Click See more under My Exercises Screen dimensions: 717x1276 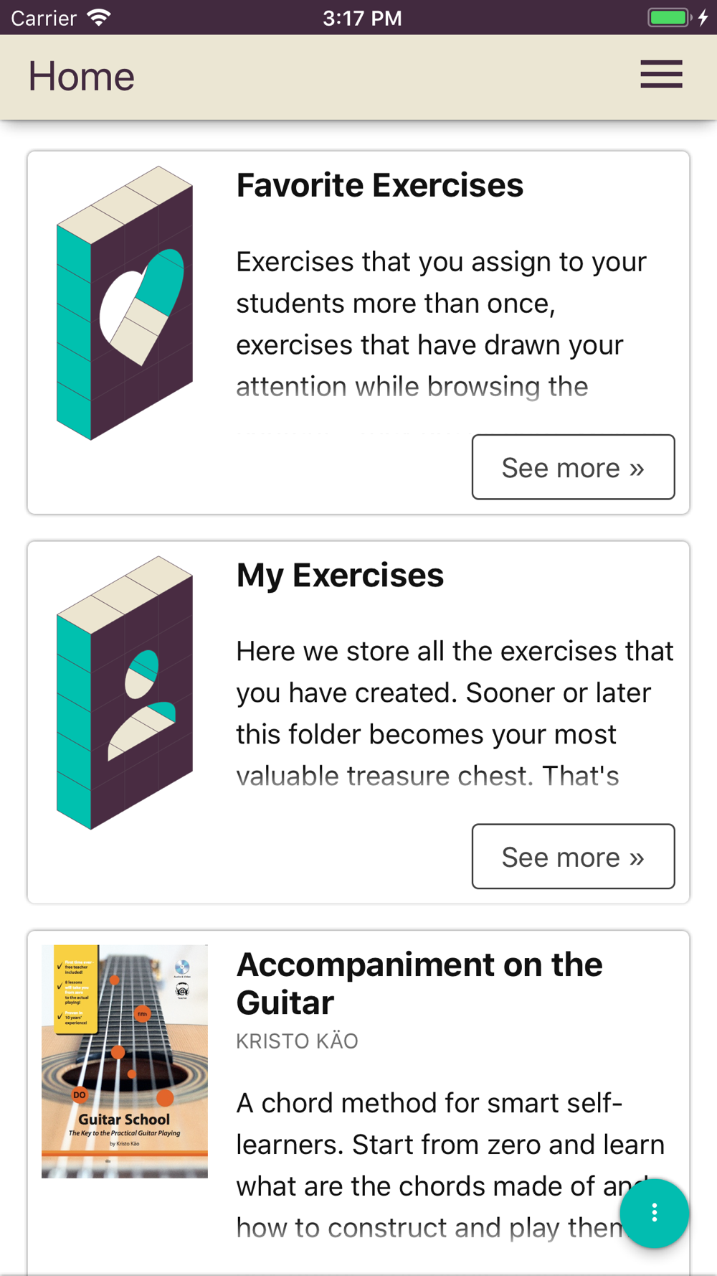573,856
